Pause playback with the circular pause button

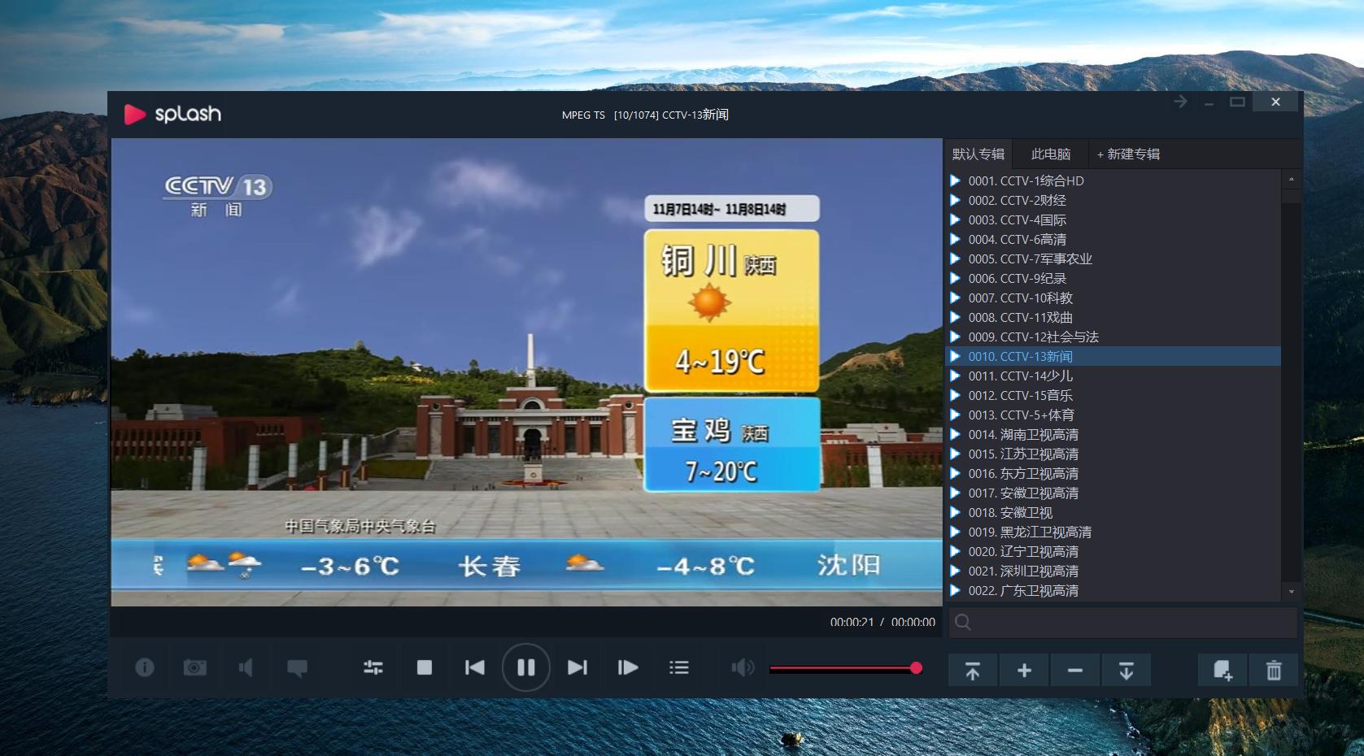[x=526, y=667]
